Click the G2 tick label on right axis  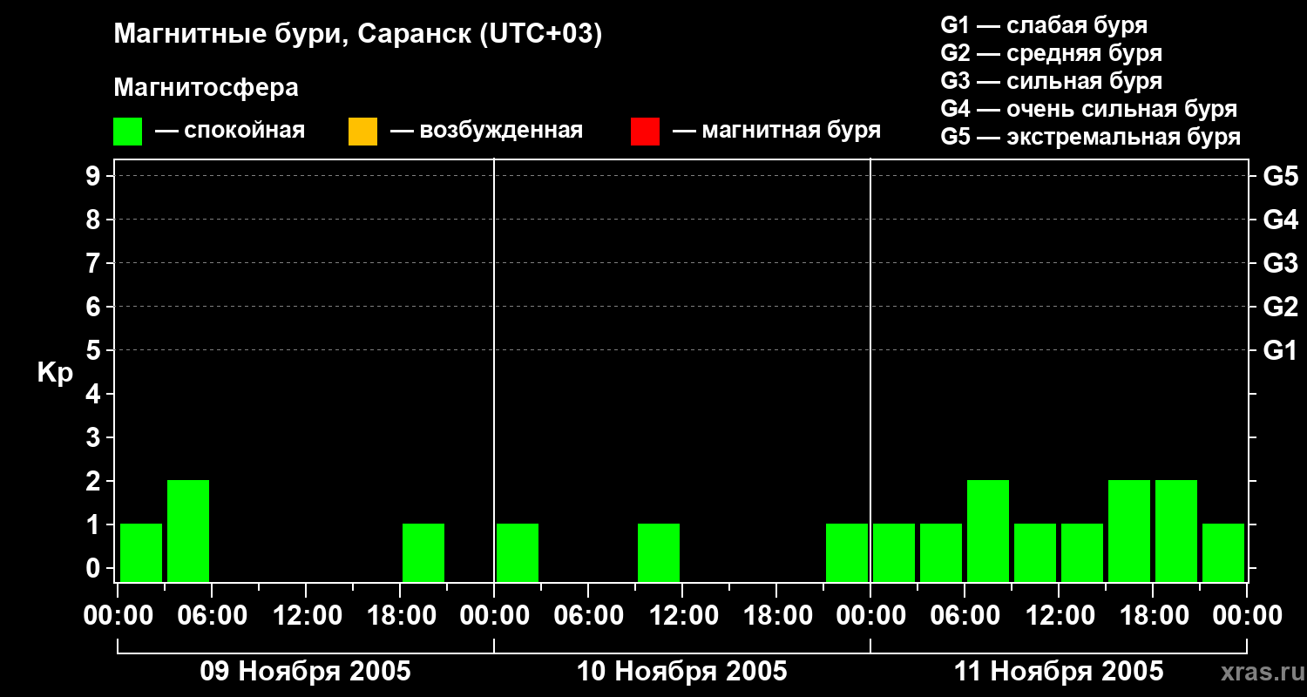click(x=1280, y=307)
